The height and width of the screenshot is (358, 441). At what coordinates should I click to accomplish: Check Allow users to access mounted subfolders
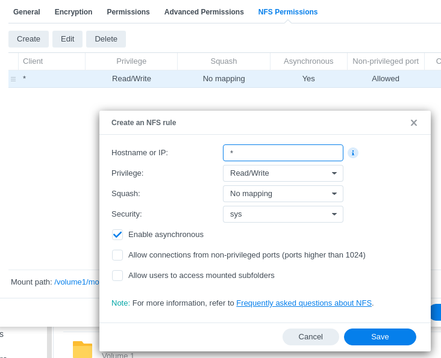117,276
